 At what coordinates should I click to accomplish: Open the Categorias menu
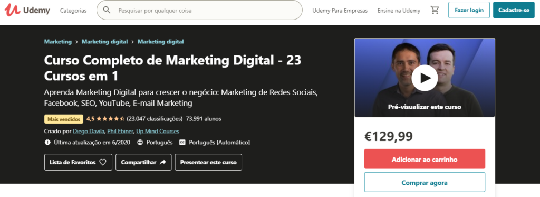coord(73,11)
